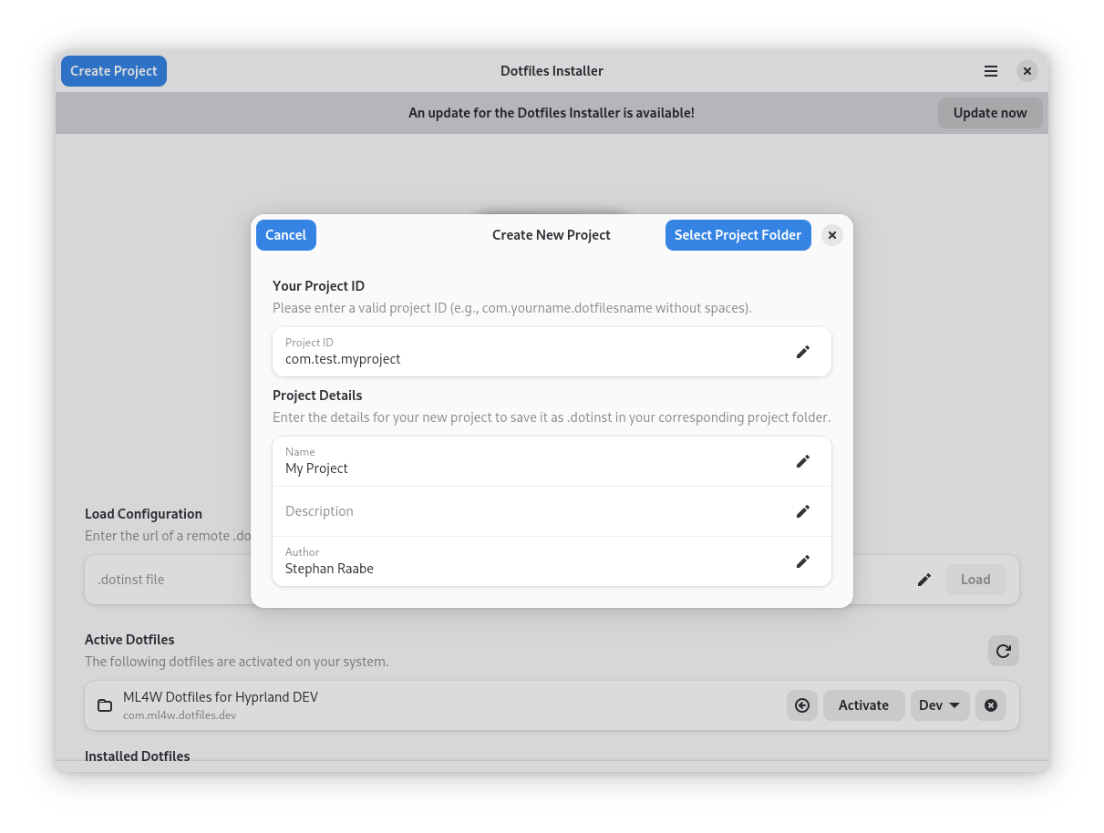Close the Create New Project dialog
The height and width of the screenshot is (833, 1104).
[831, 235]
